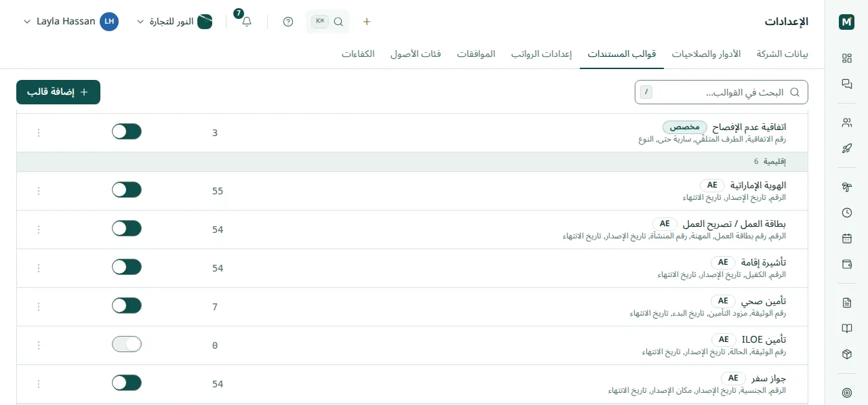This screenshot has height=405, width=868.
Task: Open the palm tree leave sidebar icon
Action: point(846,187)
